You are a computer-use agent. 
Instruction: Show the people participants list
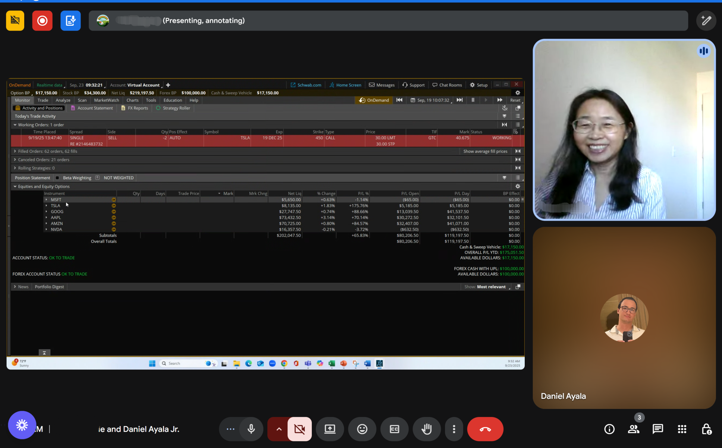pyautogui.click(x=633, y=429)
